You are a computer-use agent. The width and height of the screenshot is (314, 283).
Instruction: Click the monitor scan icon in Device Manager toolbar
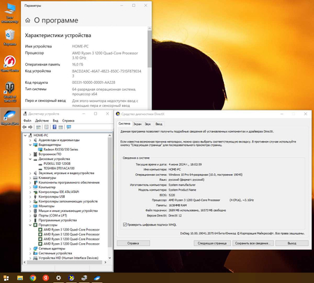(68, 127)
